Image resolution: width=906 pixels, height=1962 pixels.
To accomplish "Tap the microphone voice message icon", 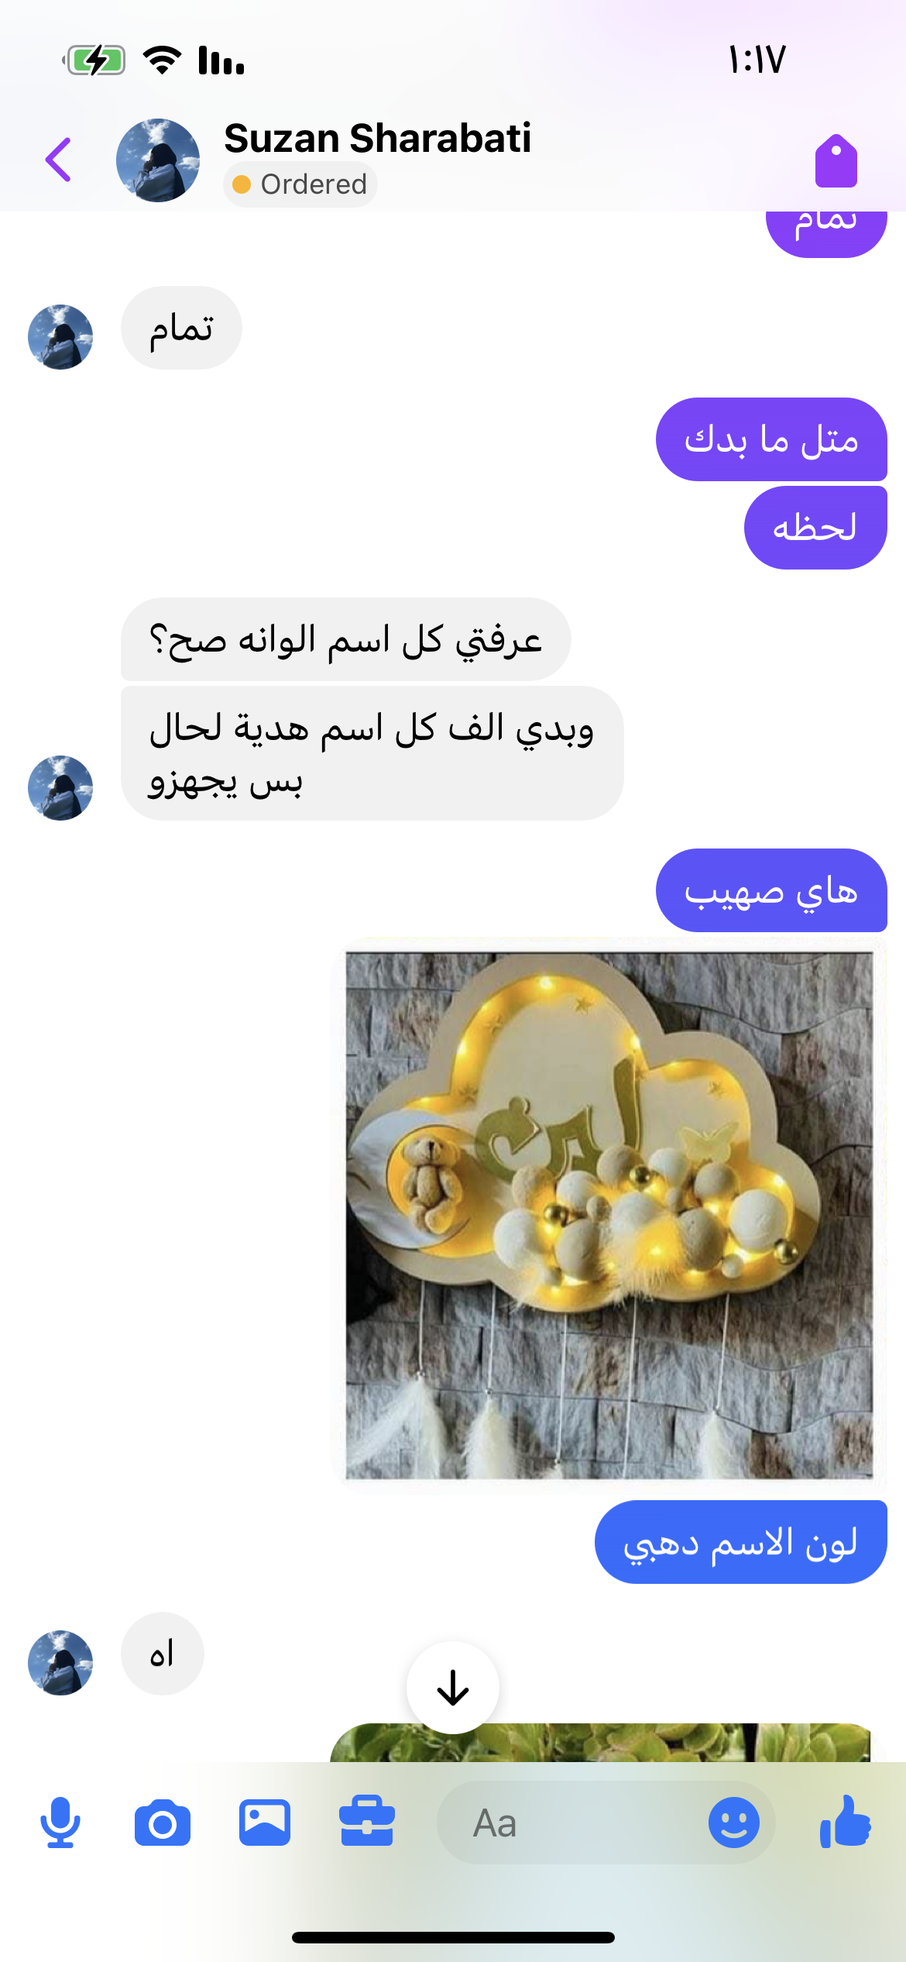I will pyautogui.click(x=60, y=1823).
